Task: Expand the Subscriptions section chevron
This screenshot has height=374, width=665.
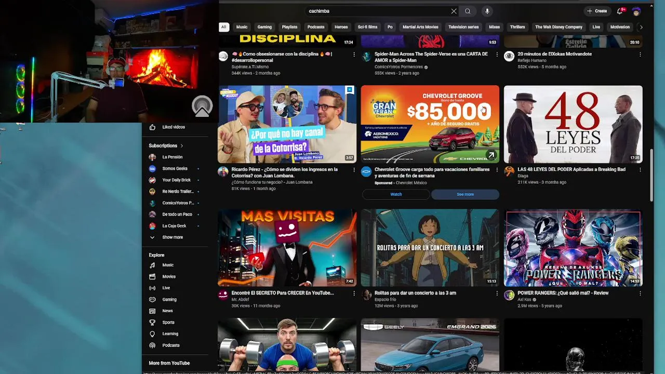Action: (182, 146)
